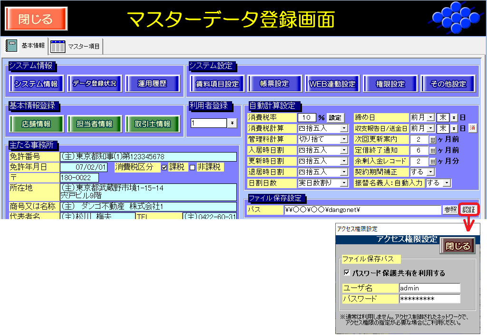The image size is (487, 336).
Task: Open the keypad icon for 余剰入金レコード
Action: (x=432, y=162)
